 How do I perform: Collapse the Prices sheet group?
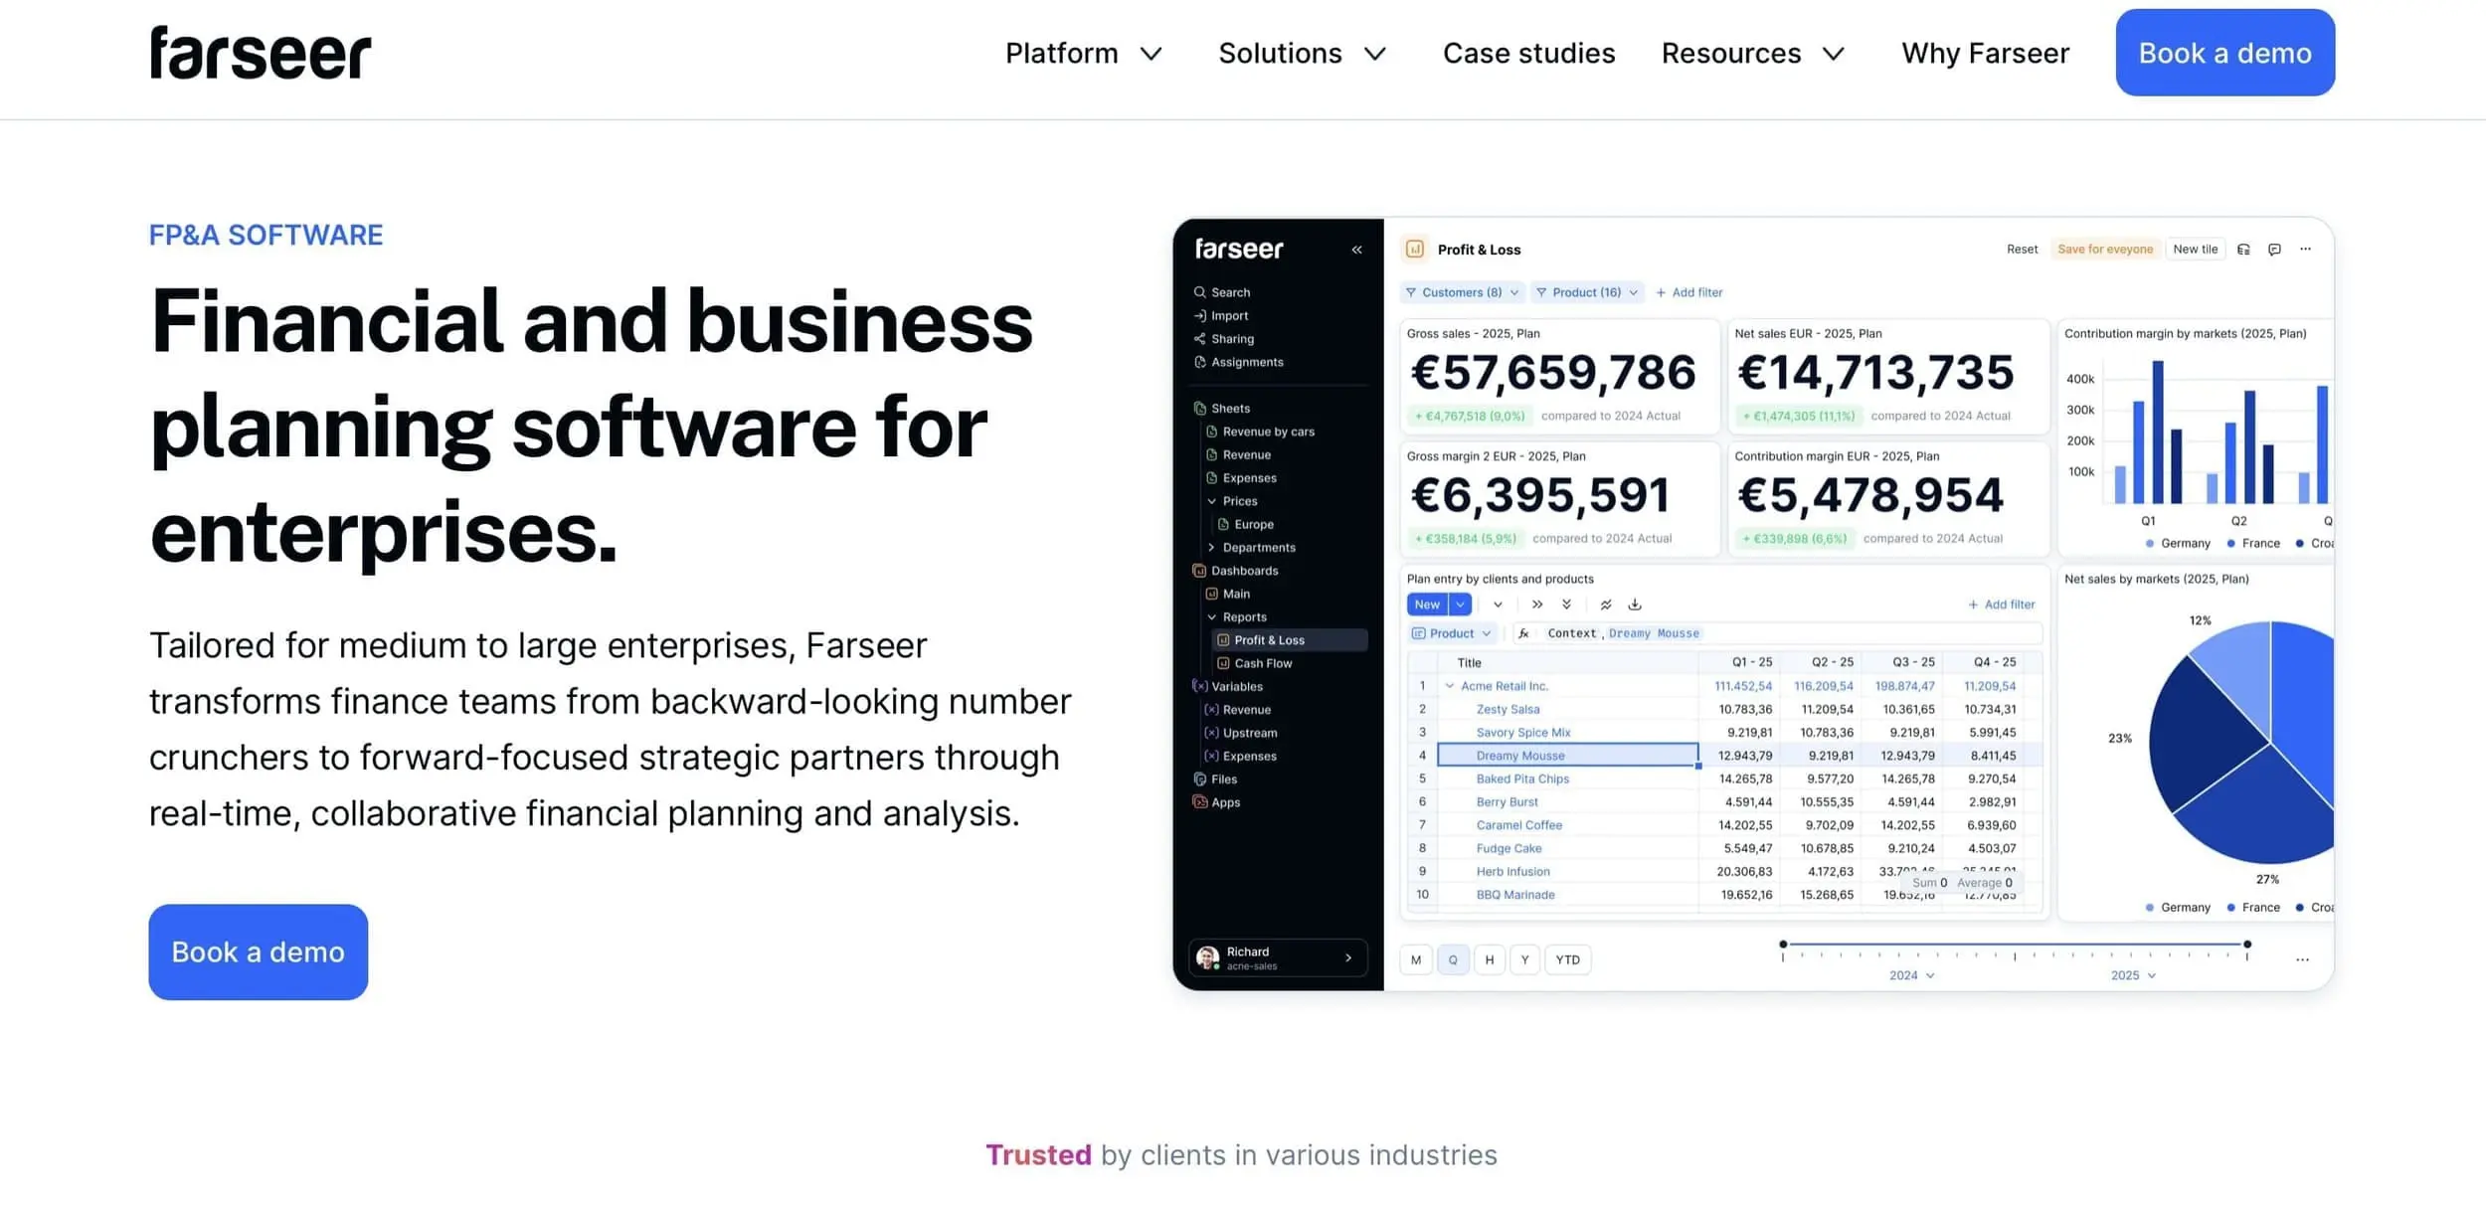1213,501
